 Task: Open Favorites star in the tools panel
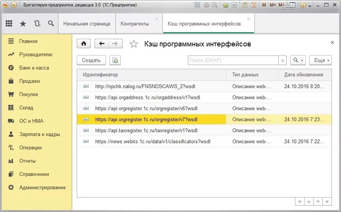pos(23,24)
